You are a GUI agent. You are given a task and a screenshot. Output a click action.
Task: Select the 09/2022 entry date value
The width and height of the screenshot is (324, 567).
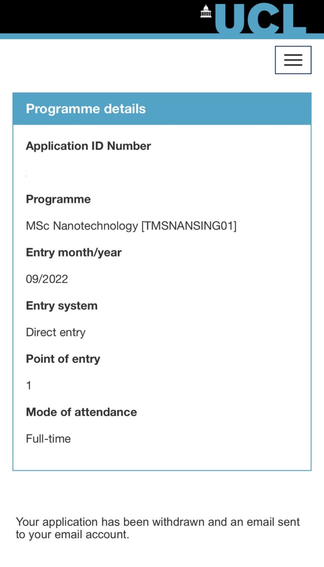coord(47,279)
